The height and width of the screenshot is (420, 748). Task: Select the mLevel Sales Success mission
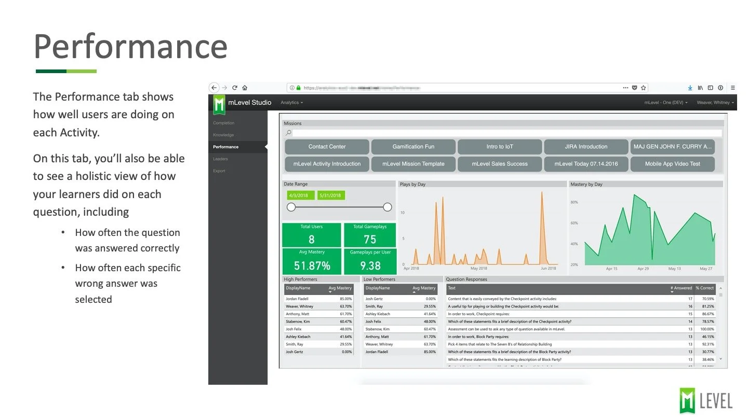pyautogui.click(x=500, y=164)
